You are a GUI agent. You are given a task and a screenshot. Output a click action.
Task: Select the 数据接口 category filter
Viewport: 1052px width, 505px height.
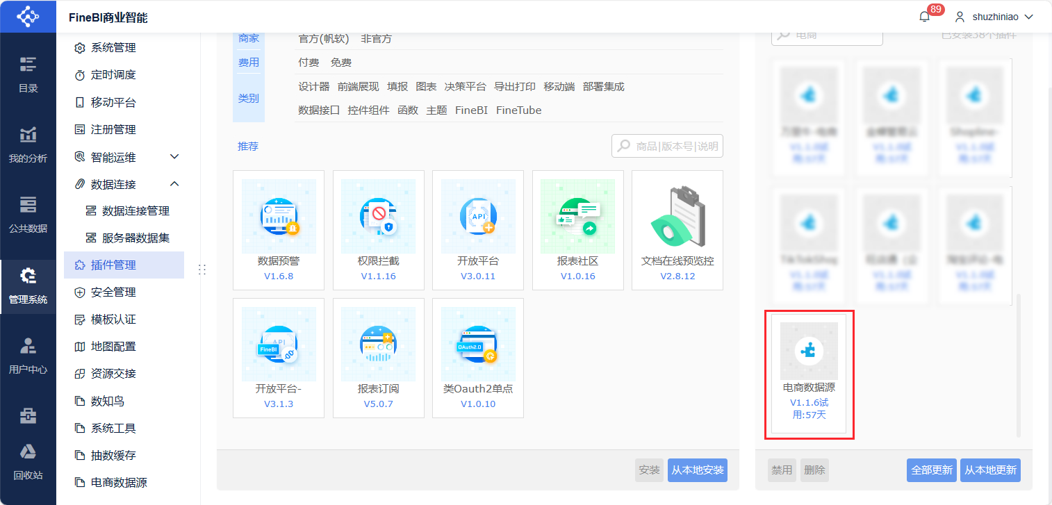coord(319,110)
